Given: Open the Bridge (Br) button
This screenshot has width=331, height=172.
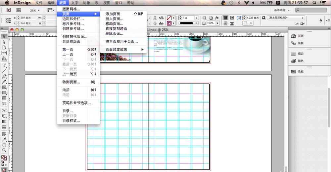Looking at the screenshot, I should (19, 10).
